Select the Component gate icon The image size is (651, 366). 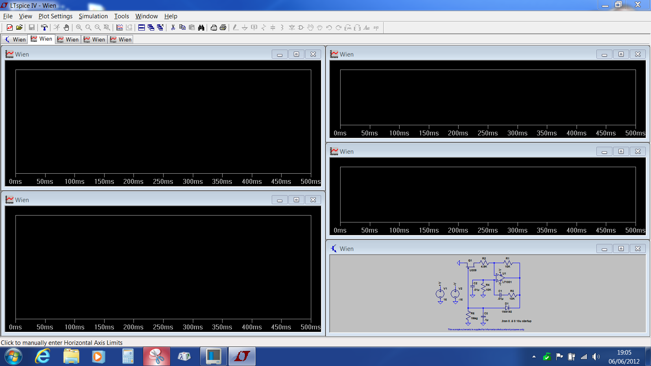coord(301,28)
